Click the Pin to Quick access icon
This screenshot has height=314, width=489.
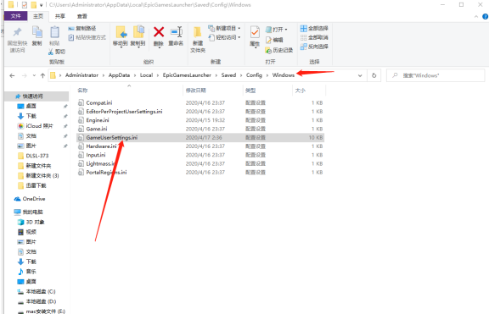click(17, 32)
